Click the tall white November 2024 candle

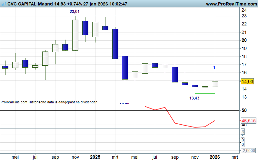75,35
